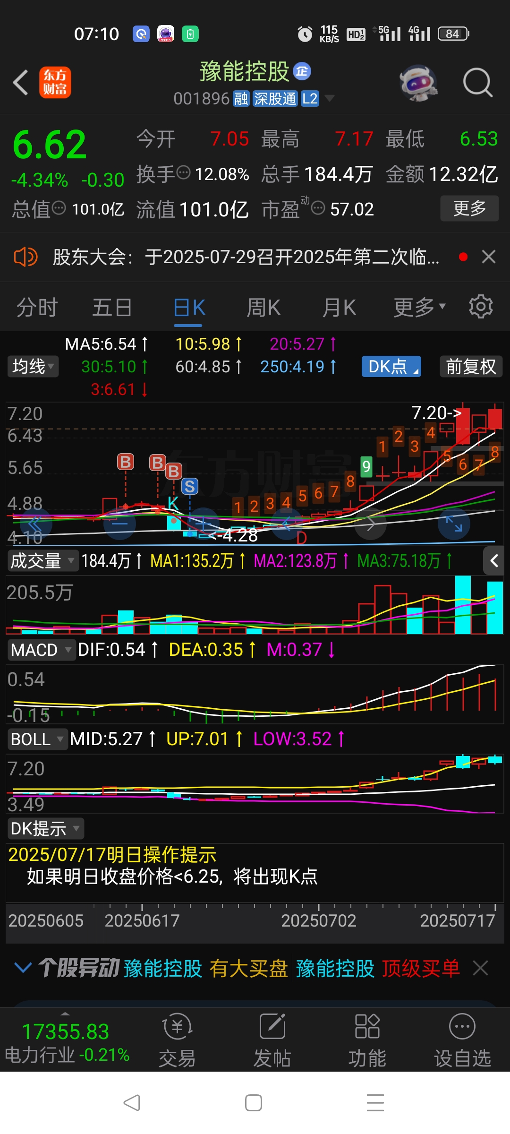
Task: Tap the 发帖 post button
Action: click(x=272, y=1041)
